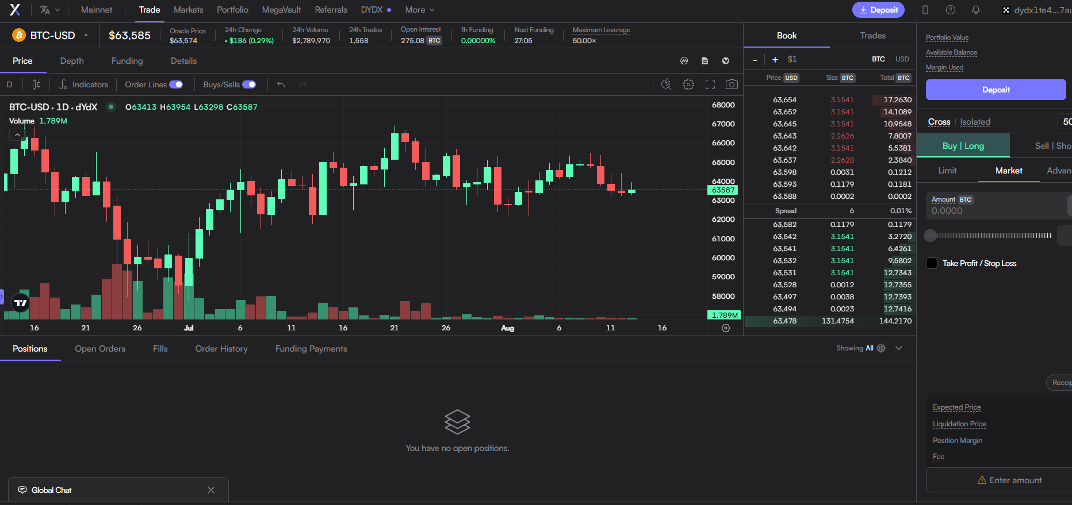Open the Indicators menu
The height and width of the screenshot is (505, 1072).
click(x=83, y=84)
